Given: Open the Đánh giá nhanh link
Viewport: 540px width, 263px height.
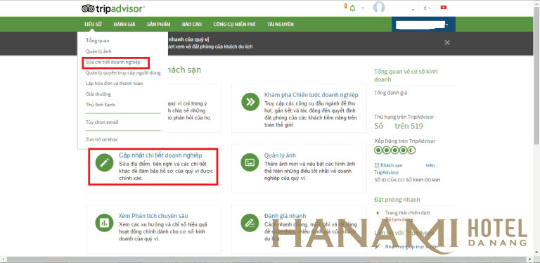Looking at the screenshot, I should (x=285, y=216).
